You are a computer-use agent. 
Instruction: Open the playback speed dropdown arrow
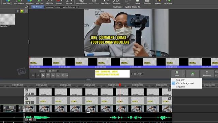[x=67, y=76]
